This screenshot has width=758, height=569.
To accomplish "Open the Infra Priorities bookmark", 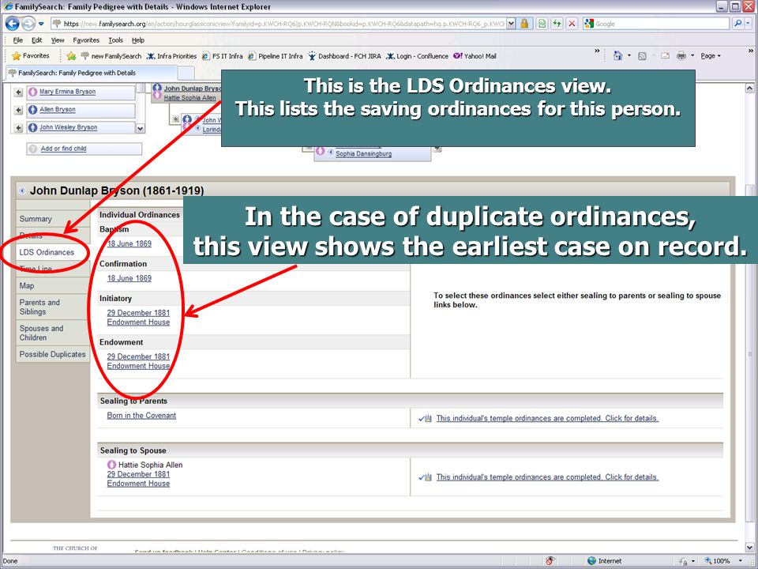I will [x=171, y=56].
